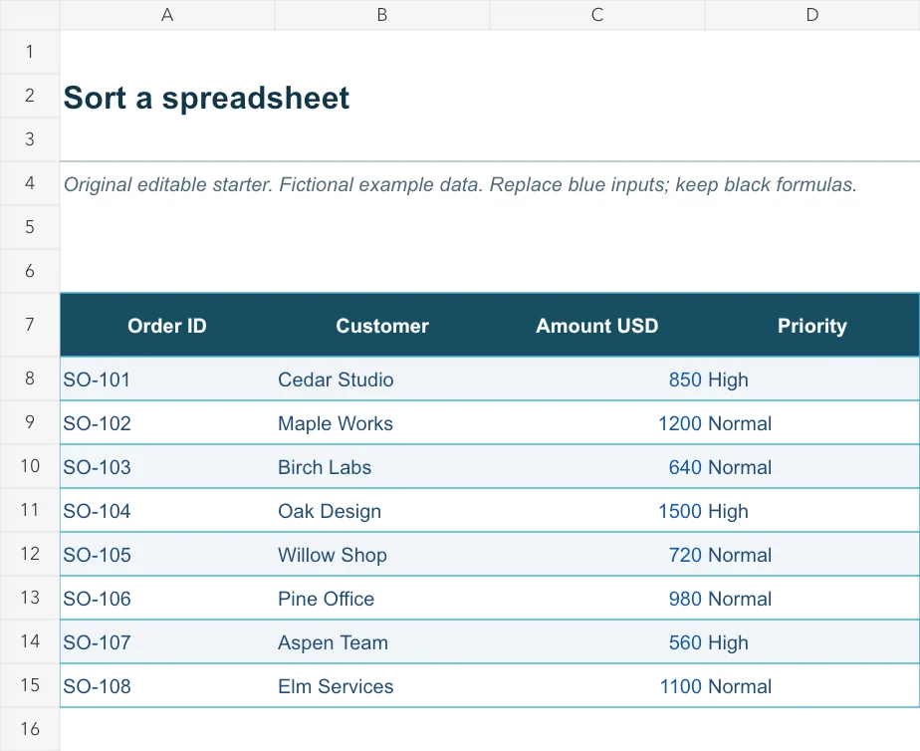Click the Priority cell for SO-107
Viewport: 920px width, 751px height.
[x=812, y=641]
